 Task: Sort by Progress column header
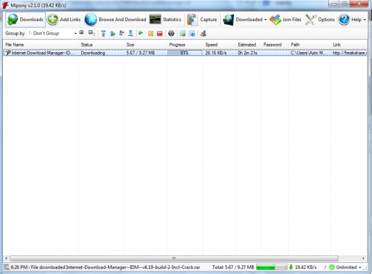pos(185,45)
